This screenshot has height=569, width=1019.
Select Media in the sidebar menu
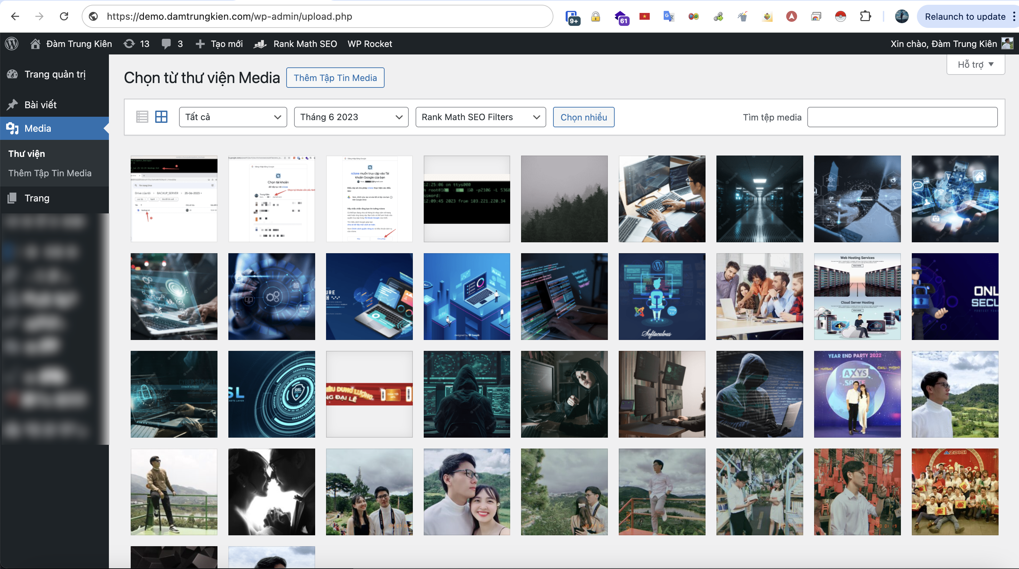54,128
